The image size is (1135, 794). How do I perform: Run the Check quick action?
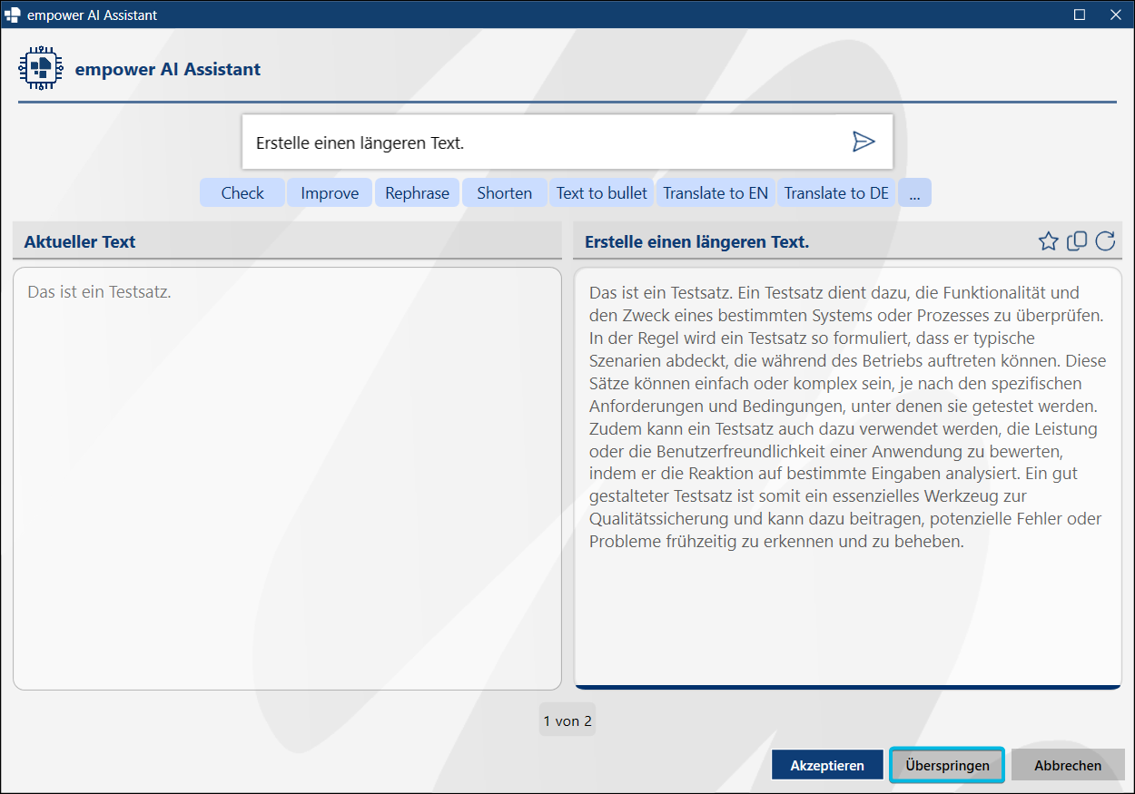(x=242, y=192)
